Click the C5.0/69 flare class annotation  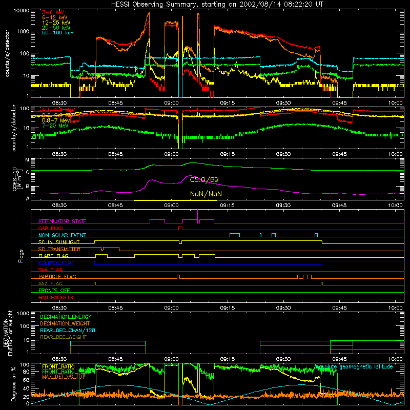click(x=204, y=180)
